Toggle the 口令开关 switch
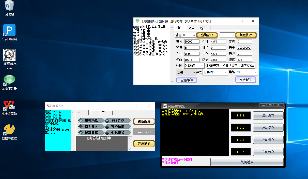308x179 pixels. [91, 127]
